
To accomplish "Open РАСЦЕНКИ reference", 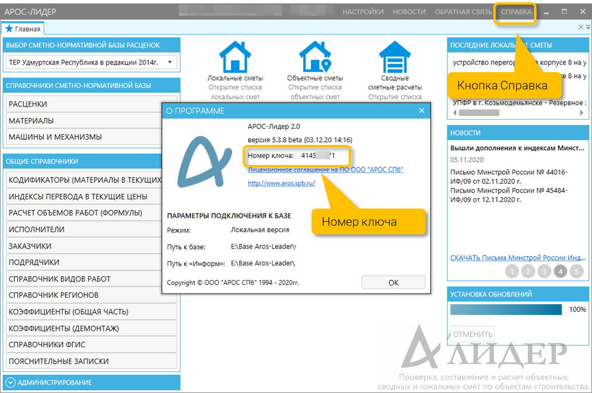I will pos(84,104).
